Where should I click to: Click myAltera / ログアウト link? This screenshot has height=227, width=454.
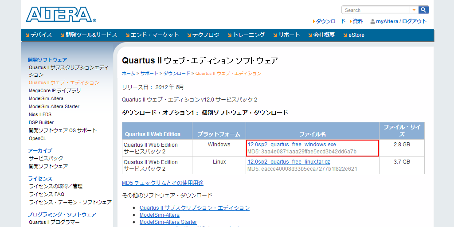(401, 21)
